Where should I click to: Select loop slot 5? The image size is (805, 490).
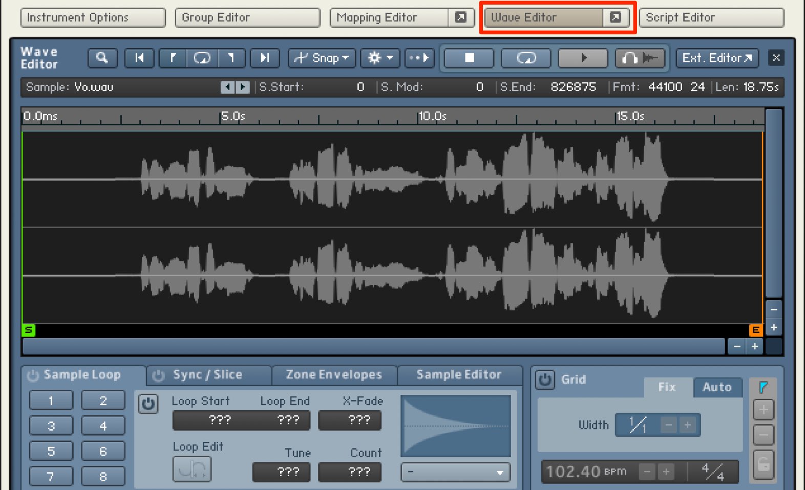51,451
